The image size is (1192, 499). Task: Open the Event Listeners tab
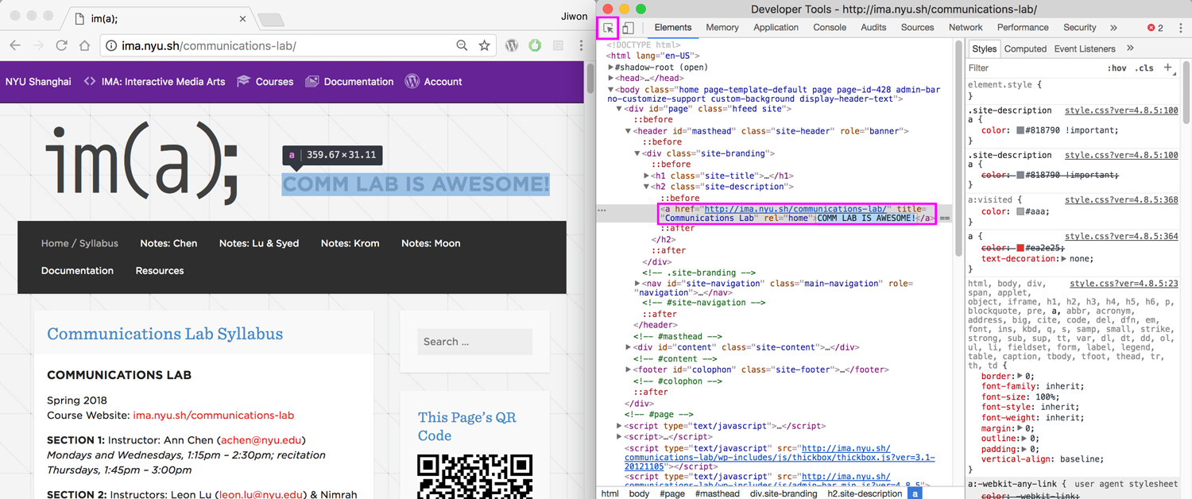pos(1085,49)
